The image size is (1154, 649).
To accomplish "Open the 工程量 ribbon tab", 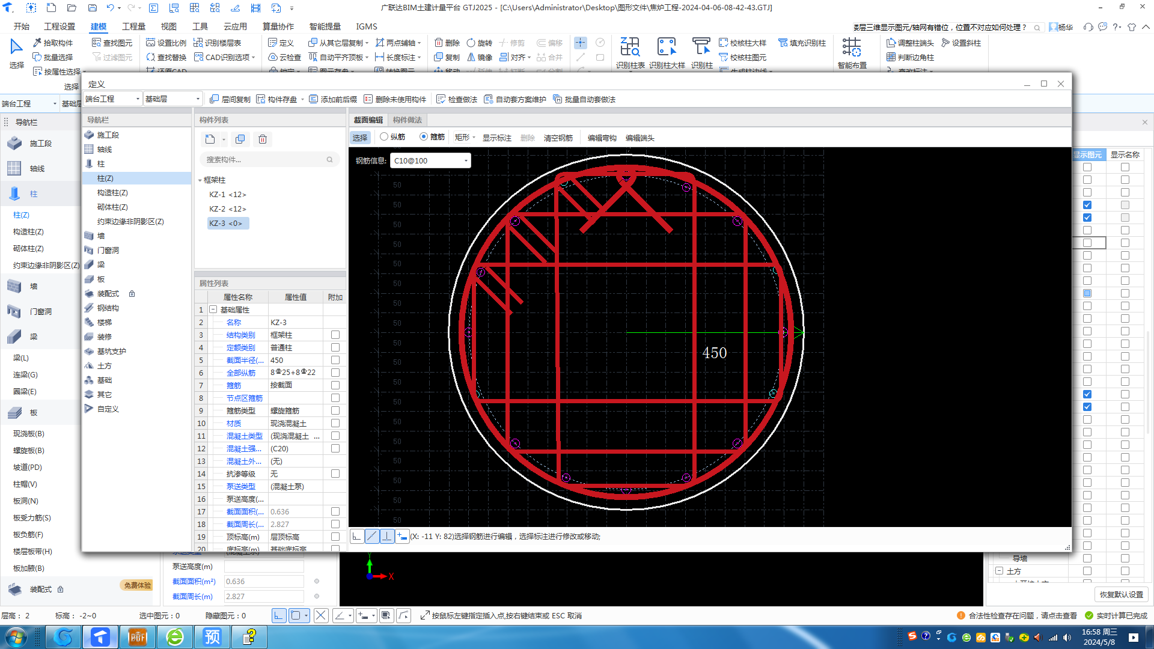I will (x=133, y=26).
